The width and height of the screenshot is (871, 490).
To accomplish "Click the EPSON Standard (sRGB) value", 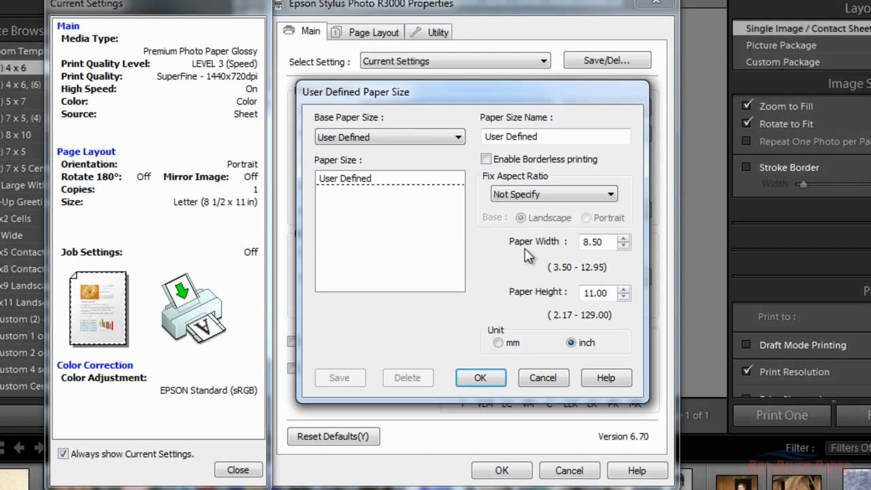I will tap(208, 391).
